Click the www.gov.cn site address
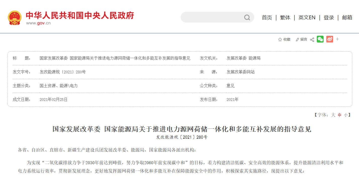Image resolution: width=359 pixels, height=178 pixels. tap(38, 23)
